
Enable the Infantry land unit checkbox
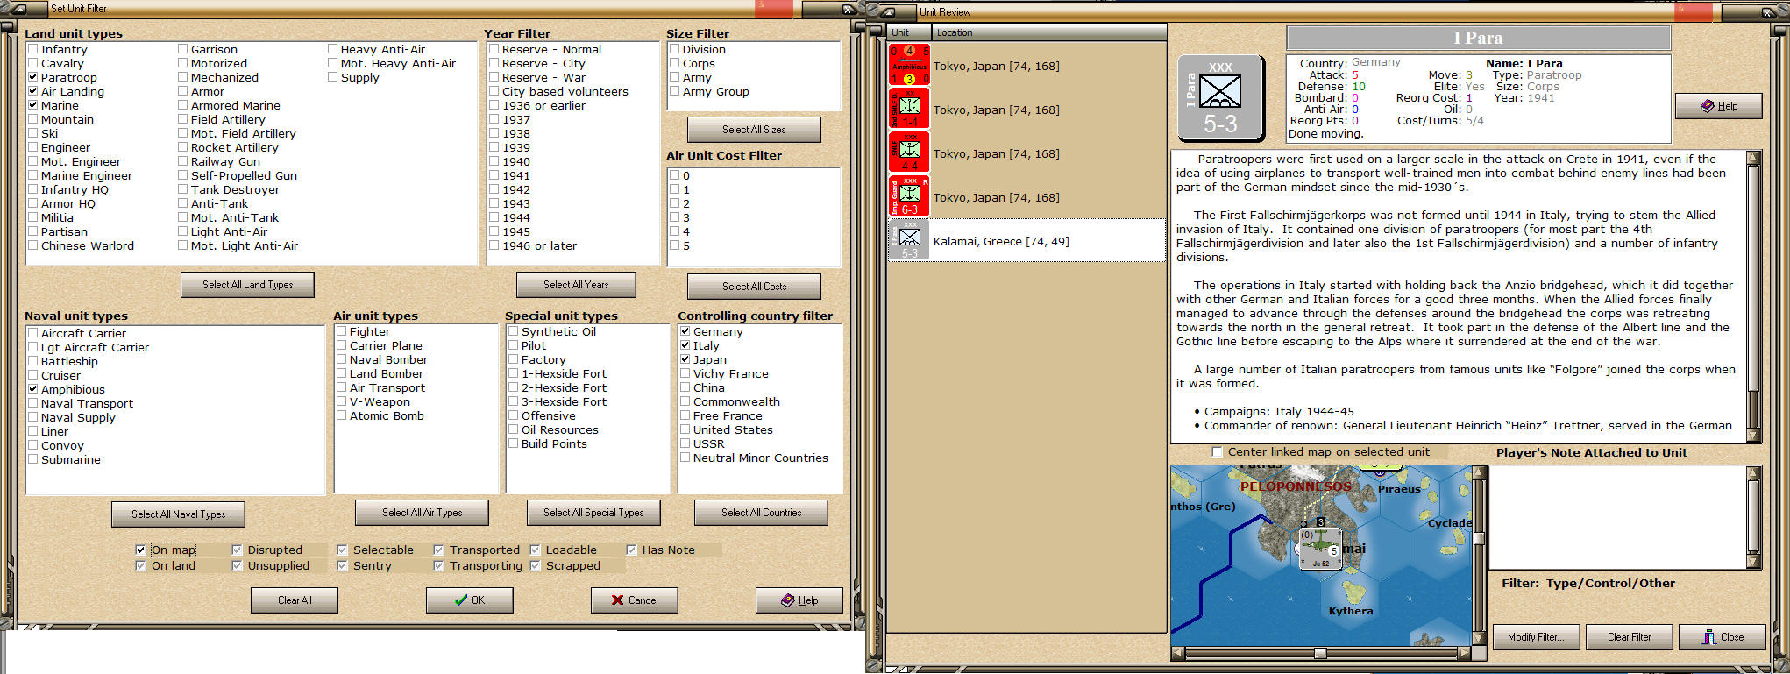[x=32, y=49]
